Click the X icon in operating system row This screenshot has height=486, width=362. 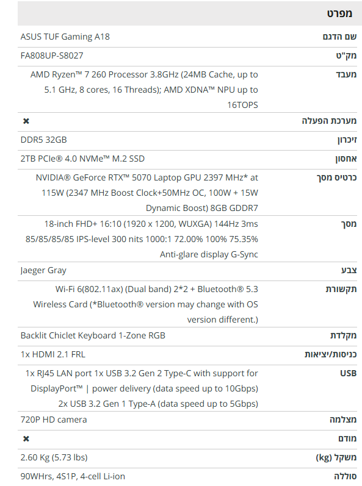tap(26, 121)
